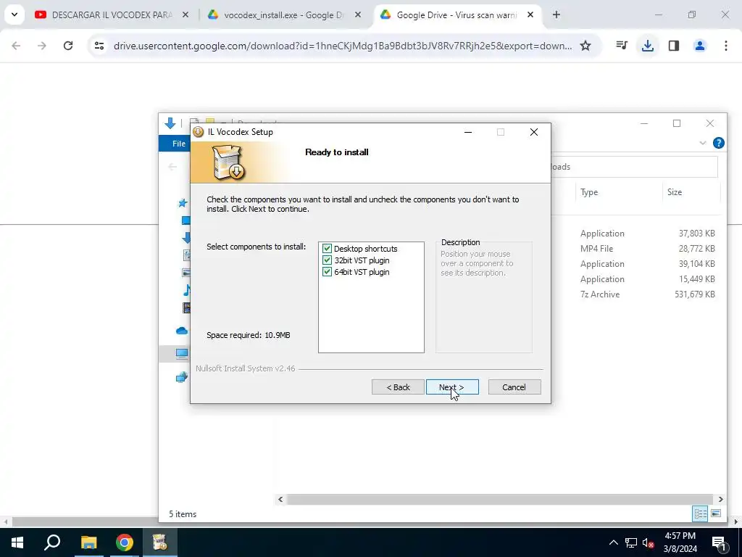742x557 pixels.
Task: Click Quick access star in Explorer sidebar
Action: point(183,203)
